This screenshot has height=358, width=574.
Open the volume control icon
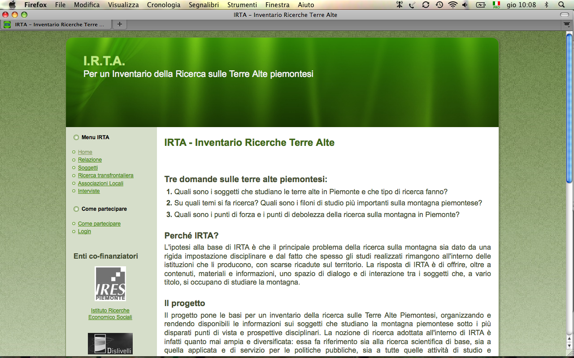click(x=465, y=5)
